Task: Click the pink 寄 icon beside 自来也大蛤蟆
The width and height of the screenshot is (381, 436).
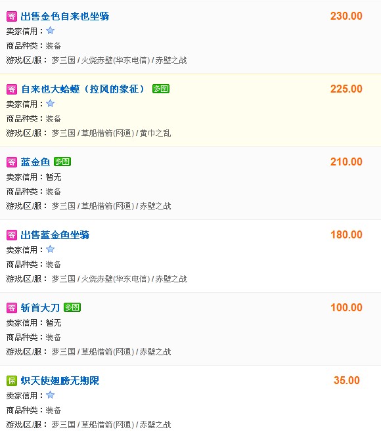Action: click(12, 89)
